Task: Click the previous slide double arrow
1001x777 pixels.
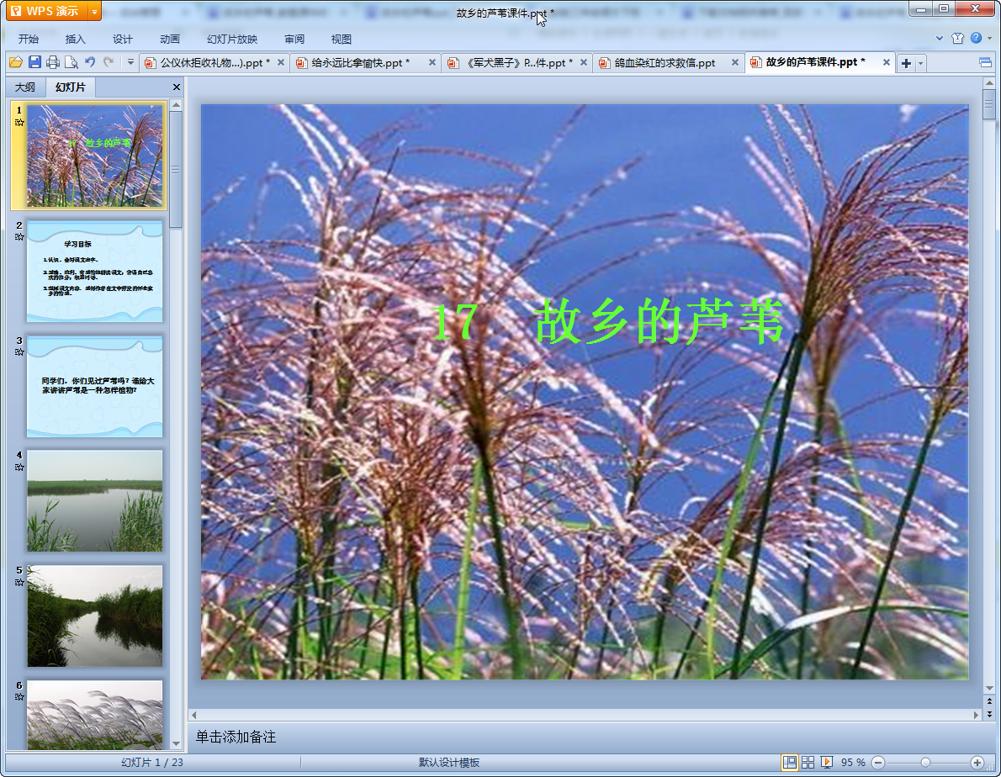Action: [x=989, y=701]
